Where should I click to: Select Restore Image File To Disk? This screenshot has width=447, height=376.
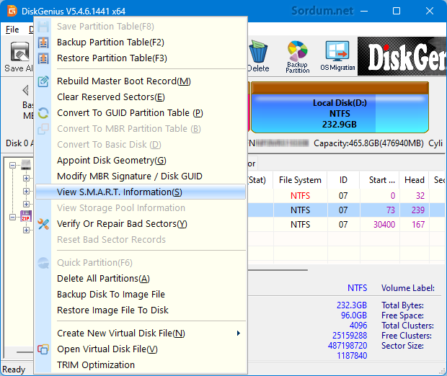coord(141,310)
